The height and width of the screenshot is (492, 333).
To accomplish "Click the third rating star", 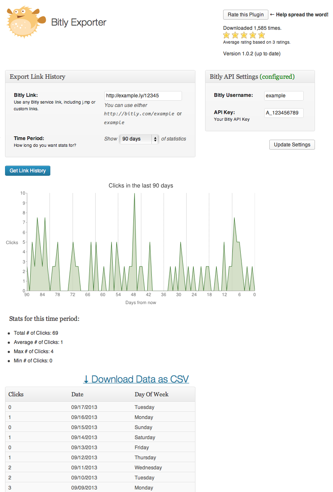I will (244, 35).
